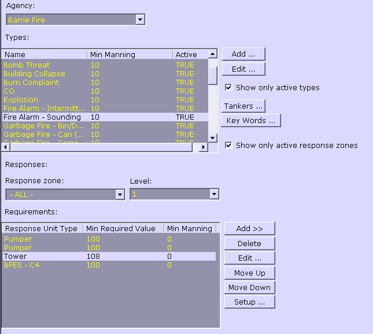Click Add >> in Requirements
Image resolution: width=373 pixels, height=334 pixels.
click(249, 229)
